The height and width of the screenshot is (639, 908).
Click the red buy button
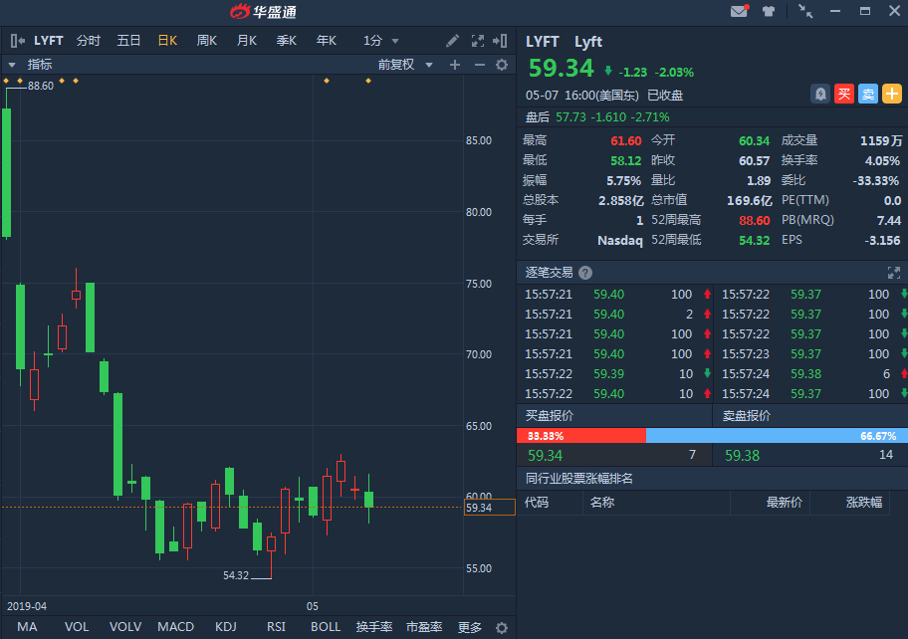coord(844,94)
